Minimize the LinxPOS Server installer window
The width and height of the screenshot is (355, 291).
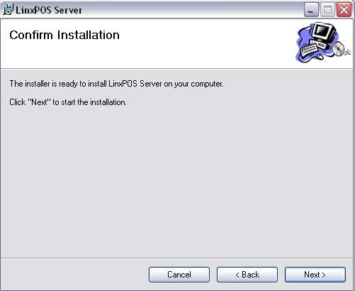point(311,10)
